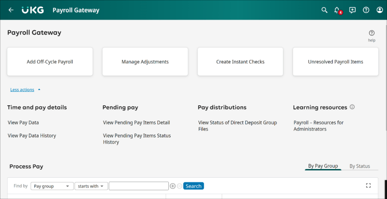Viewport: 387px width, 199px height.
Task: Click the 'Pending pay' heading
Action: tap(120, 107)
